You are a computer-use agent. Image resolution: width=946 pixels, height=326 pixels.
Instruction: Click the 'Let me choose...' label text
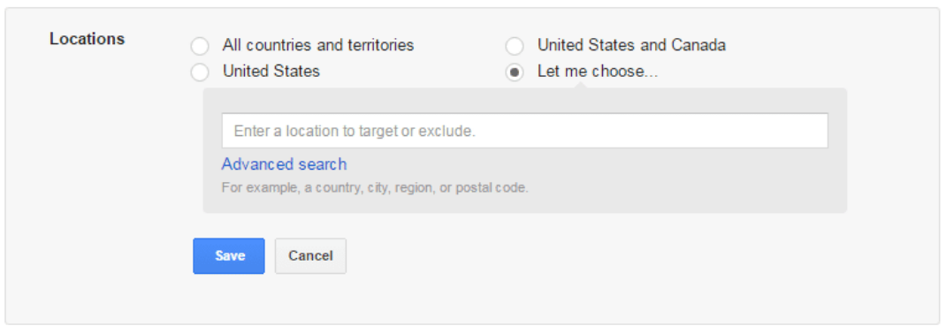point(598,71)
